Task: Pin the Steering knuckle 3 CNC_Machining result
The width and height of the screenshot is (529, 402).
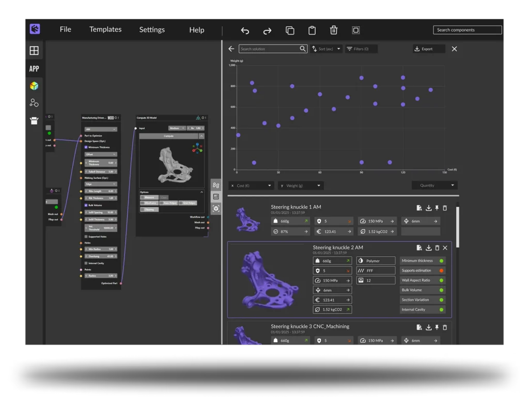Action: (437, 327)
